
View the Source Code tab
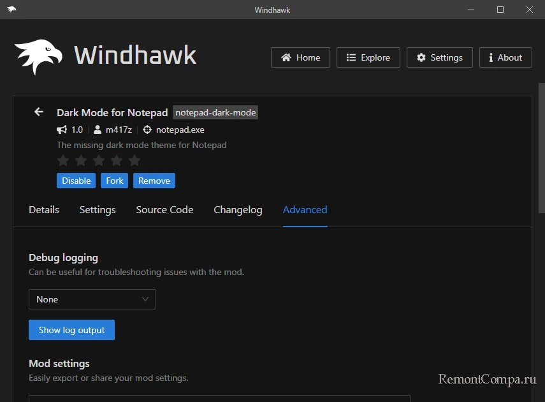point(164,210)
